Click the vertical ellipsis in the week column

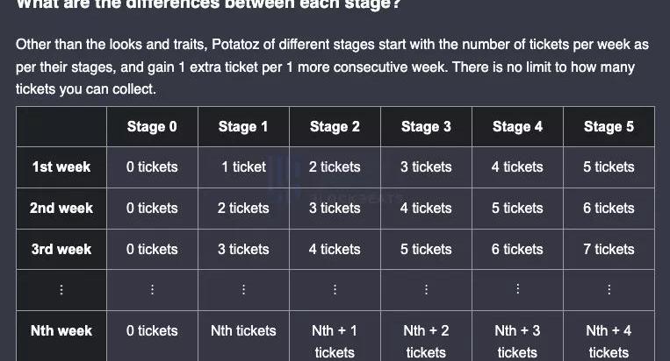pyautogui.click(x=61, y=289)
